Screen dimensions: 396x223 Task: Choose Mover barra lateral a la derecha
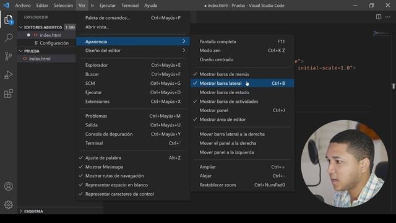click(x=242, y=134)
